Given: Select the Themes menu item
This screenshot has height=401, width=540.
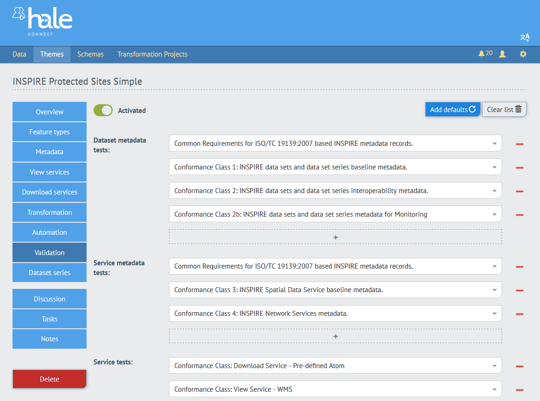Looking at the screenshot, I should point(52,54).
